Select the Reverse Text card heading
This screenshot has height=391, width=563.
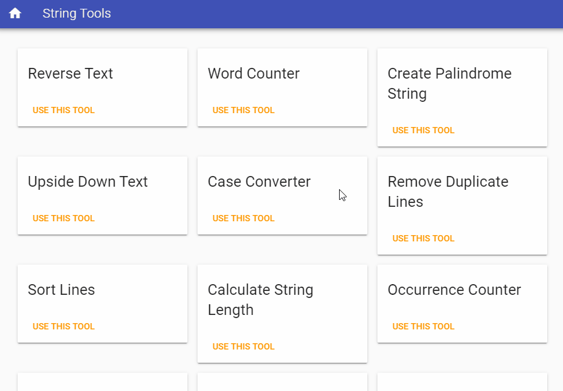[x=70, y=74]
